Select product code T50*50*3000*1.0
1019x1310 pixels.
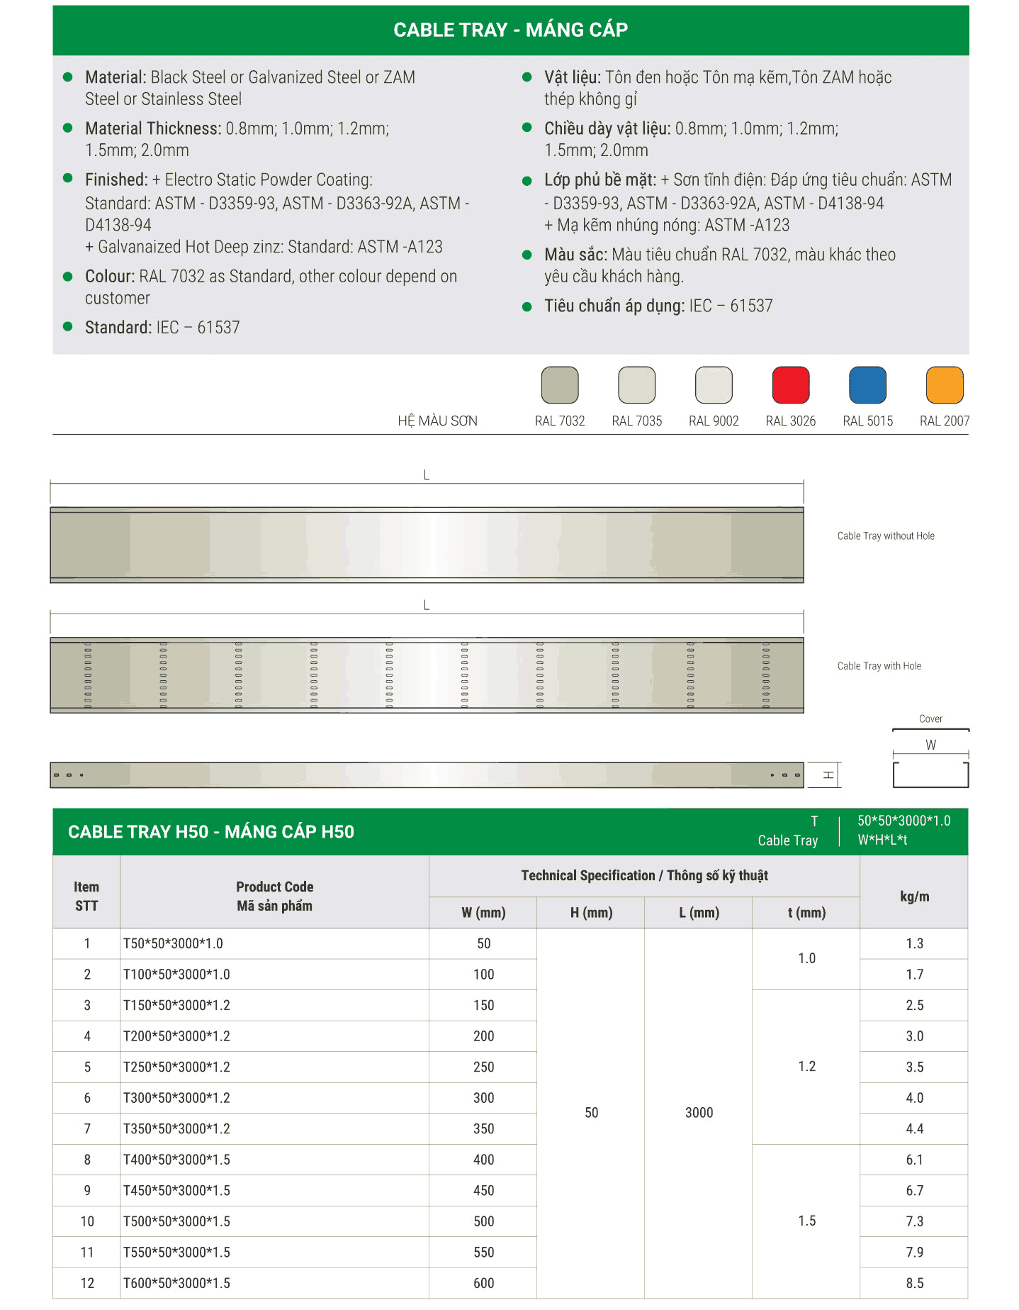pos(173,943)
